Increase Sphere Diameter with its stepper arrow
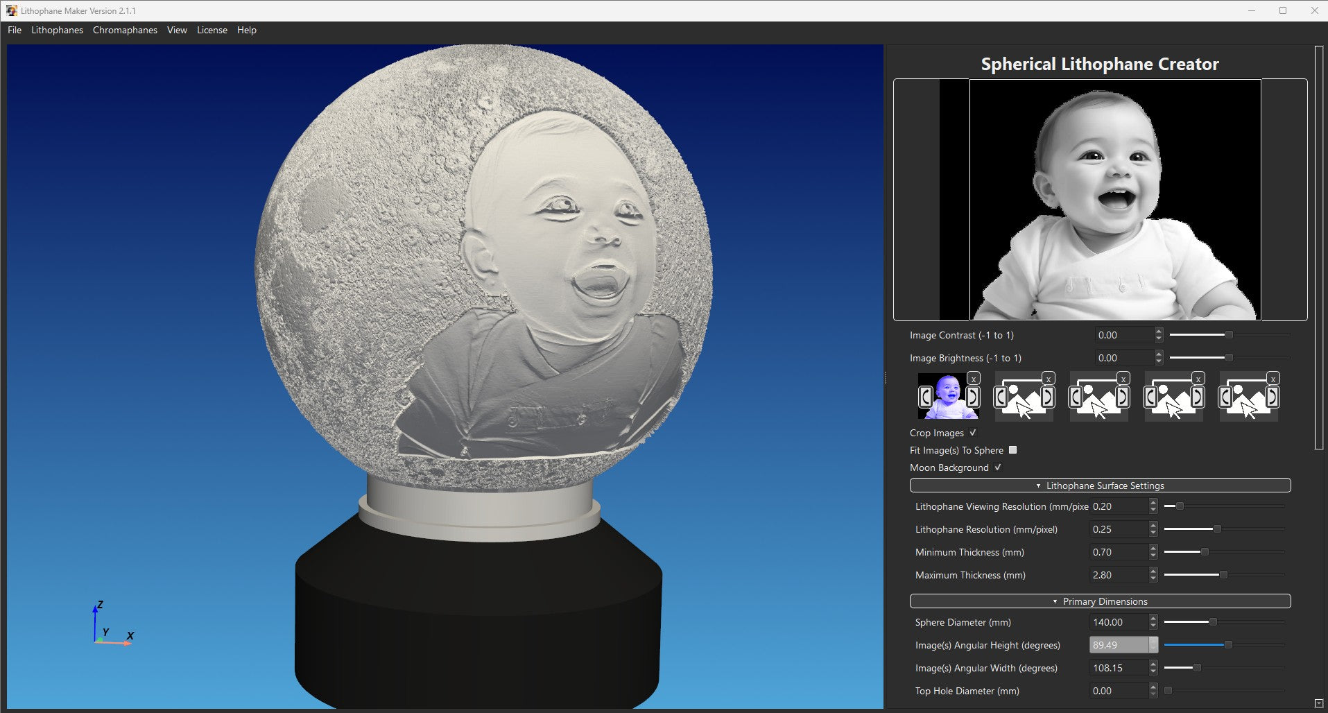This screenshot has height=713, width=1328. 1153,619
